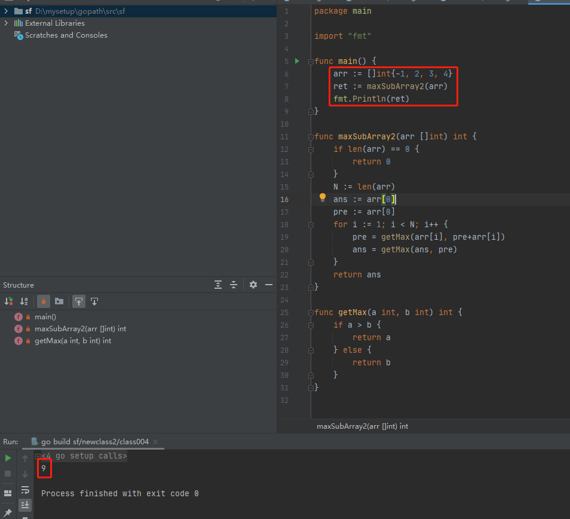Click line number 16 in the gutter
The width and height of the screenshot is (570, 519).
point(284,199)
